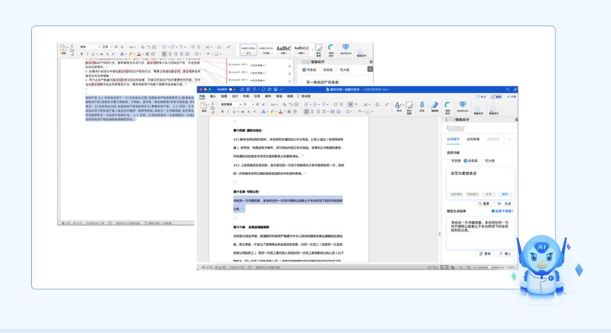This screenshot has height=333, width=611.
Task: Open the Aa change case dropdown in front window
Action: 274,104
